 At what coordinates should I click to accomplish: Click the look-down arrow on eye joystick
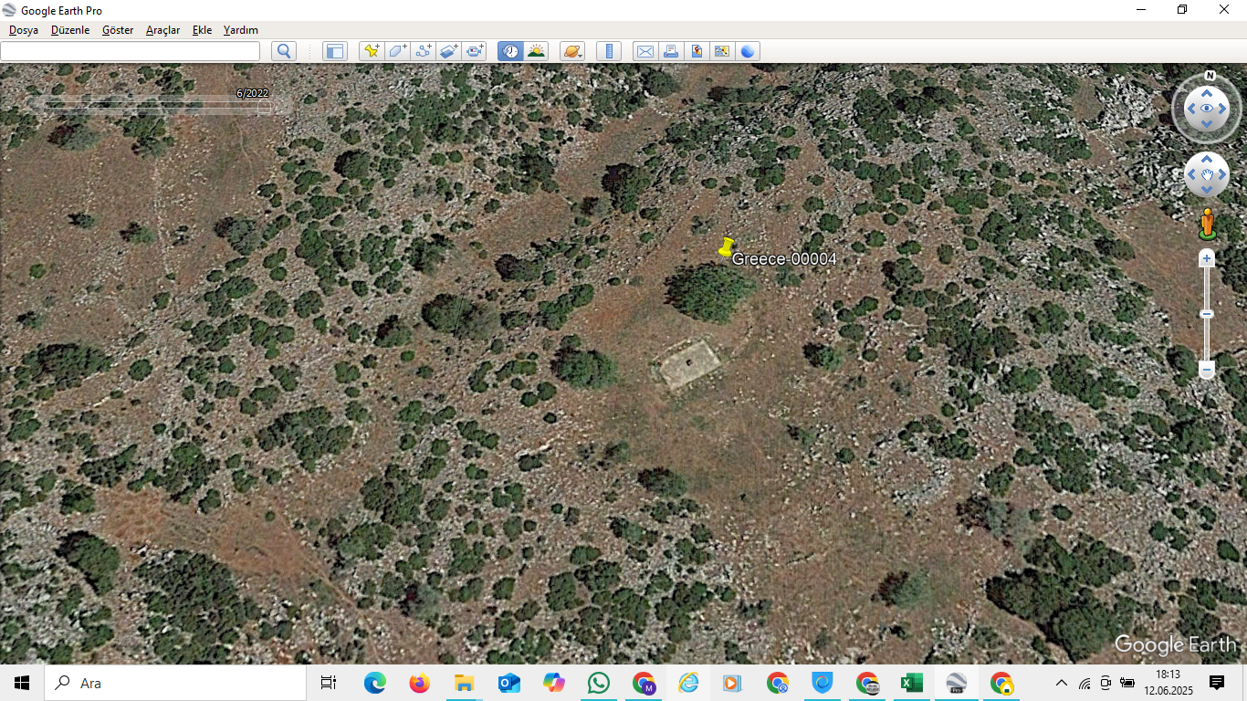point(1207,124)
